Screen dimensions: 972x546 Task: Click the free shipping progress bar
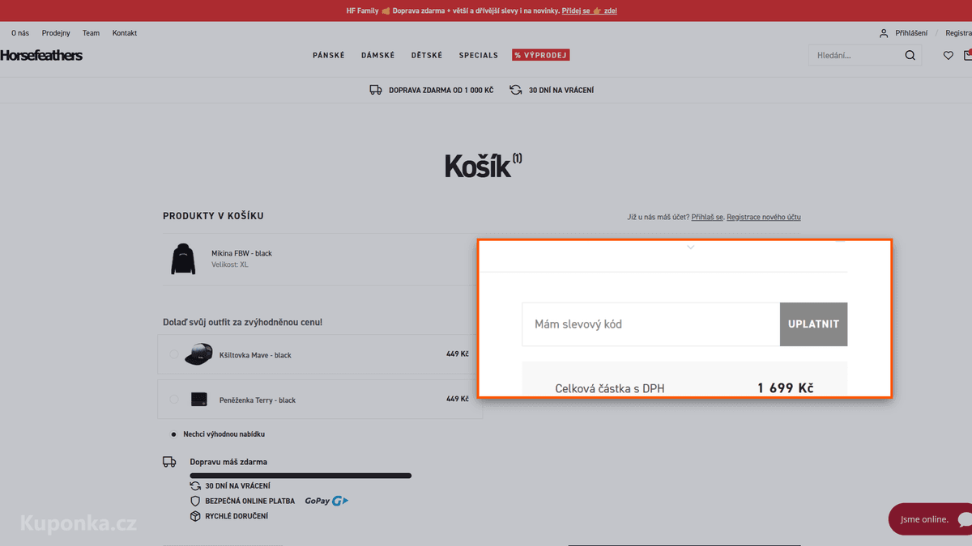point(301,476)
